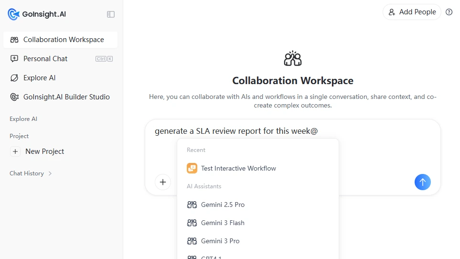
Task: Select Gemini 3 Pro assistant
Action: 258,241
